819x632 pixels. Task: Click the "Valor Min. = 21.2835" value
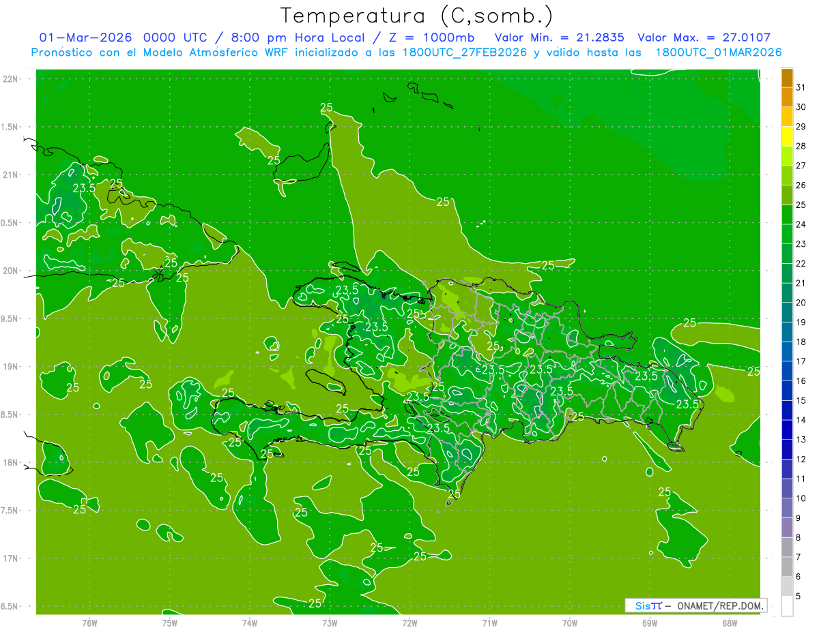[559, 37]
